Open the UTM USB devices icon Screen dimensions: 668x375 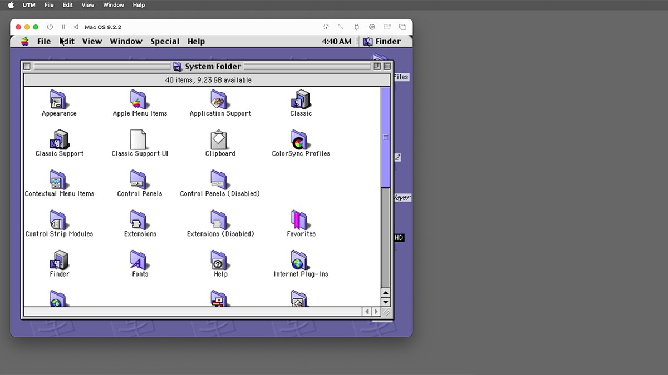point(357,27)
